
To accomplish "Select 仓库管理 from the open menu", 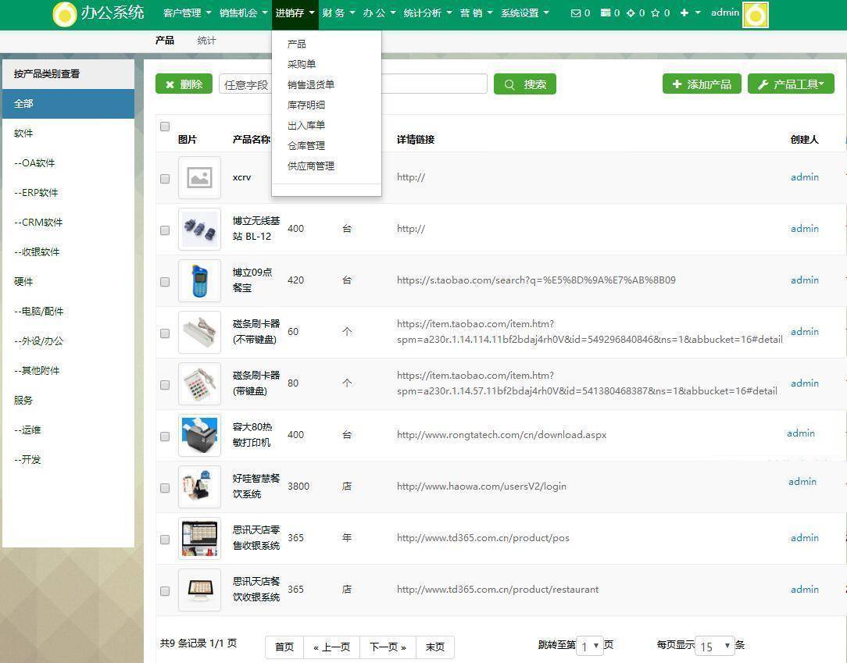I will point(306,146).
